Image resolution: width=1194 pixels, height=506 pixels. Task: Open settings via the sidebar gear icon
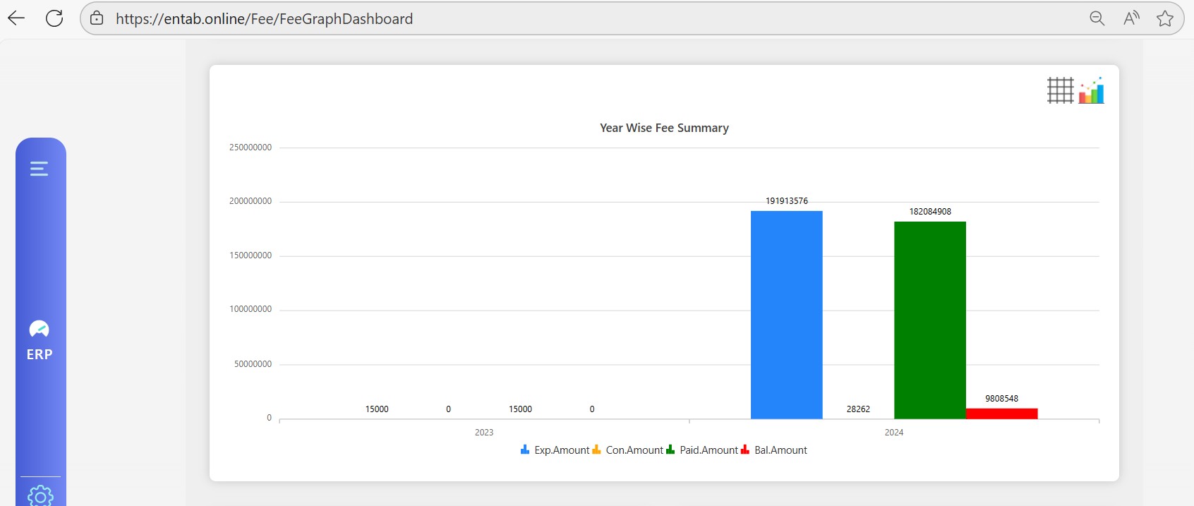point(40,495)
